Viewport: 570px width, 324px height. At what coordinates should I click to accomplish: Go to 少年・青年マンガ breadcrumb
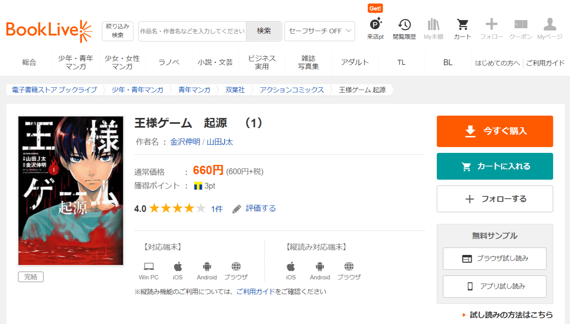(x=138, y=90)
